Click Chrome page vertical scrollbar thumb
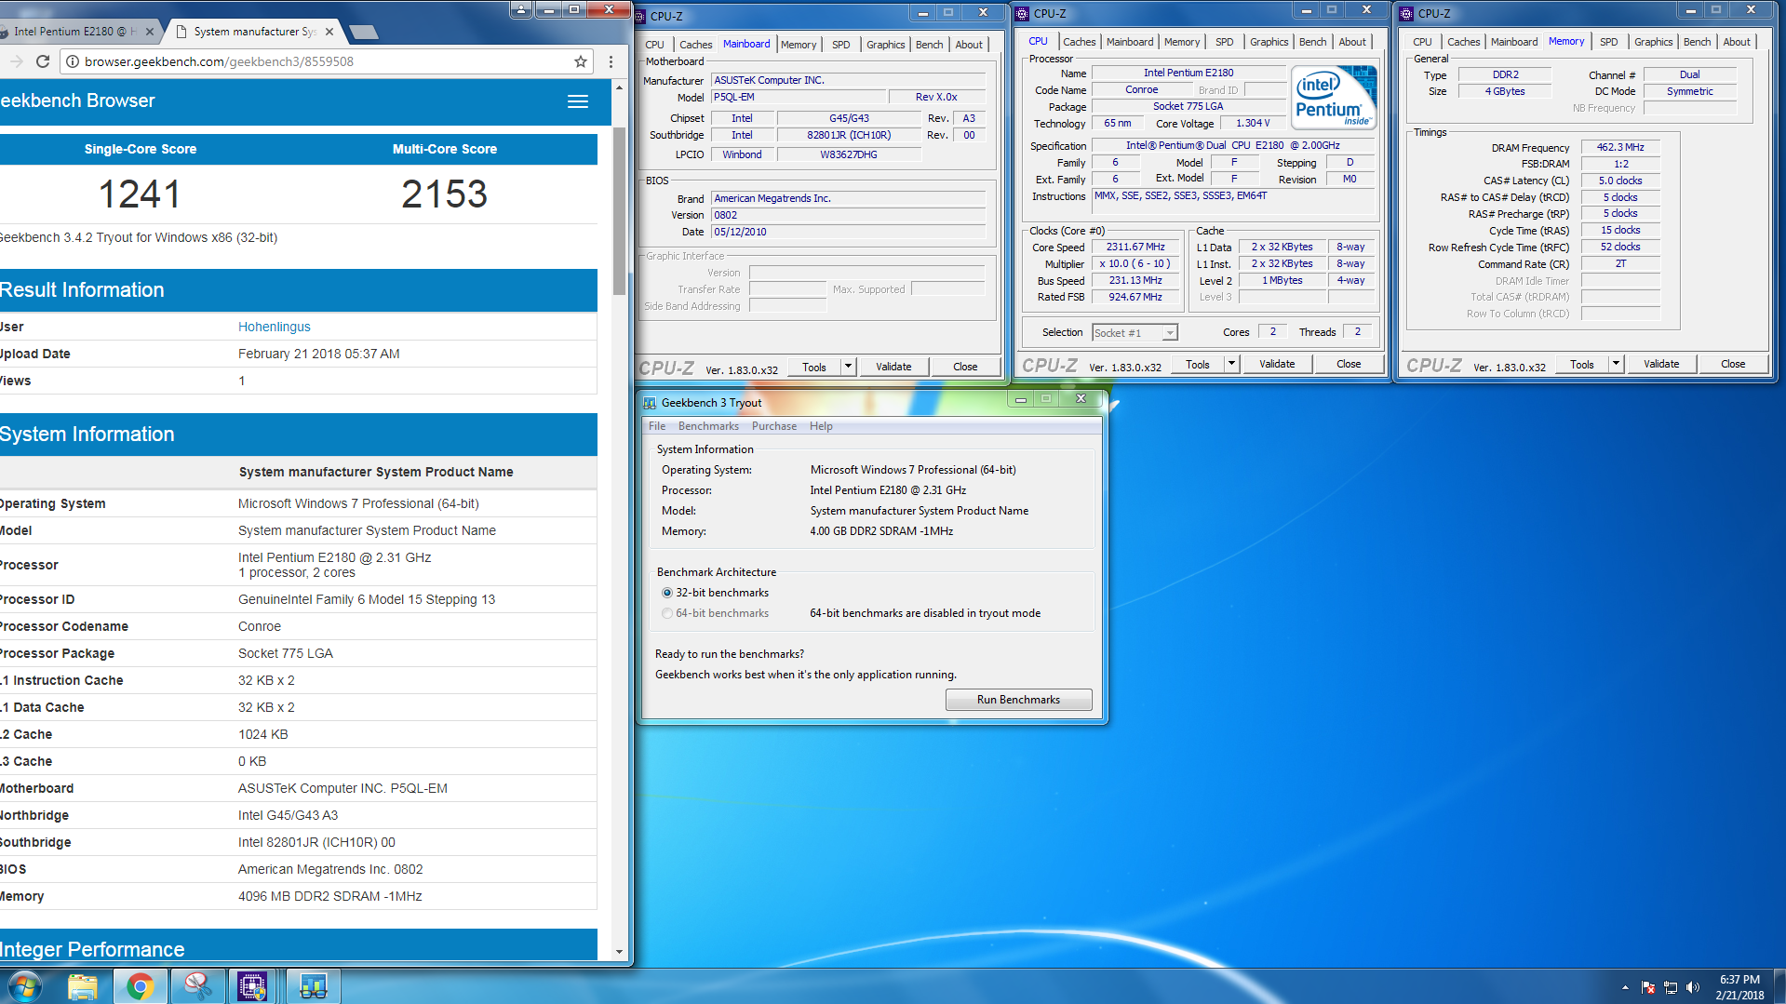This screenshot has width=1786, height=1004. pyautogui.click(x=619, y=210)
